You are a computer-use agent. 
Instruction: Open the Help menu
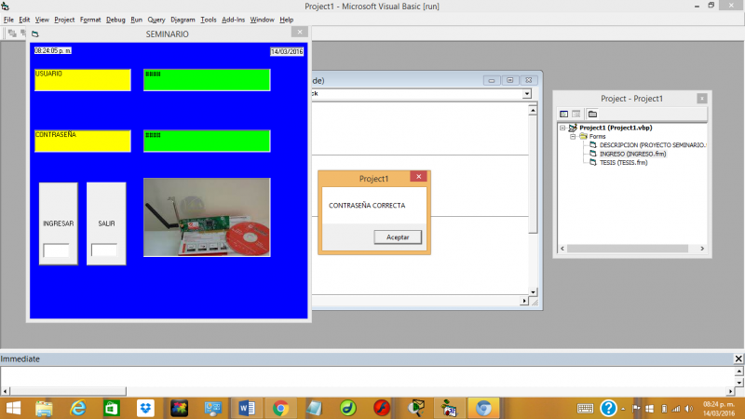click(287, 20)
